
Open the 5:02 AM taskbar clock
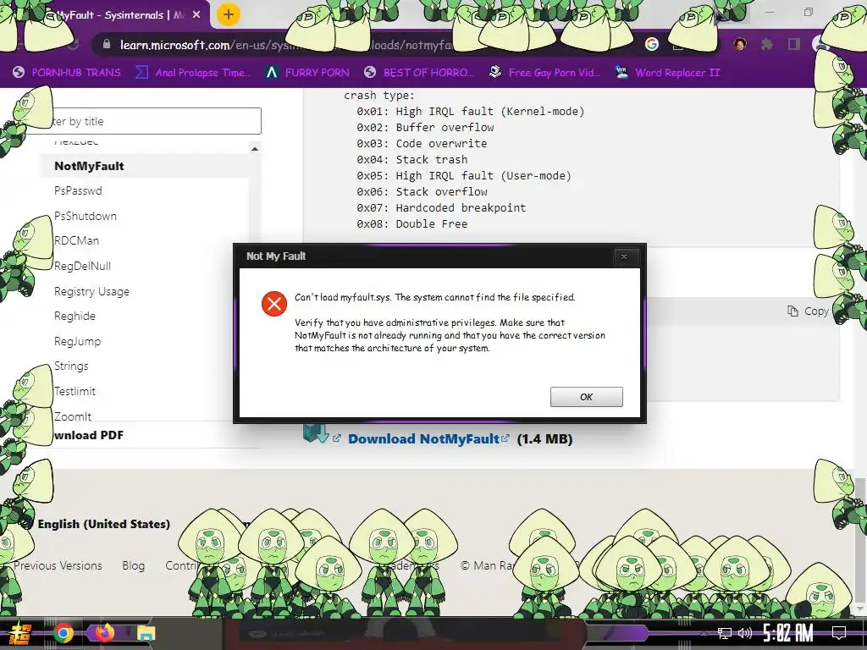click(x=788, y=633)
